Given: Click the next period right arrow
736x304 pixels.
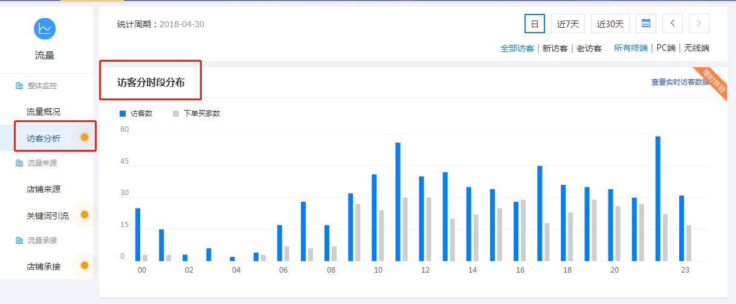Looking at the screenshot, I should click(699, 24).
